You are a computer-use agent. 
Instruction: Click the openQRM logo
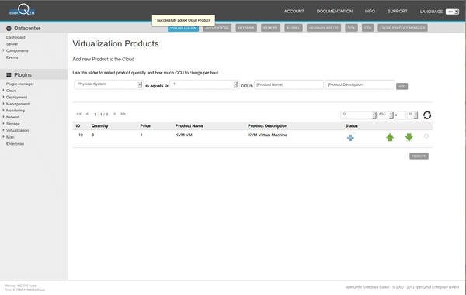(x=23, y=10)
